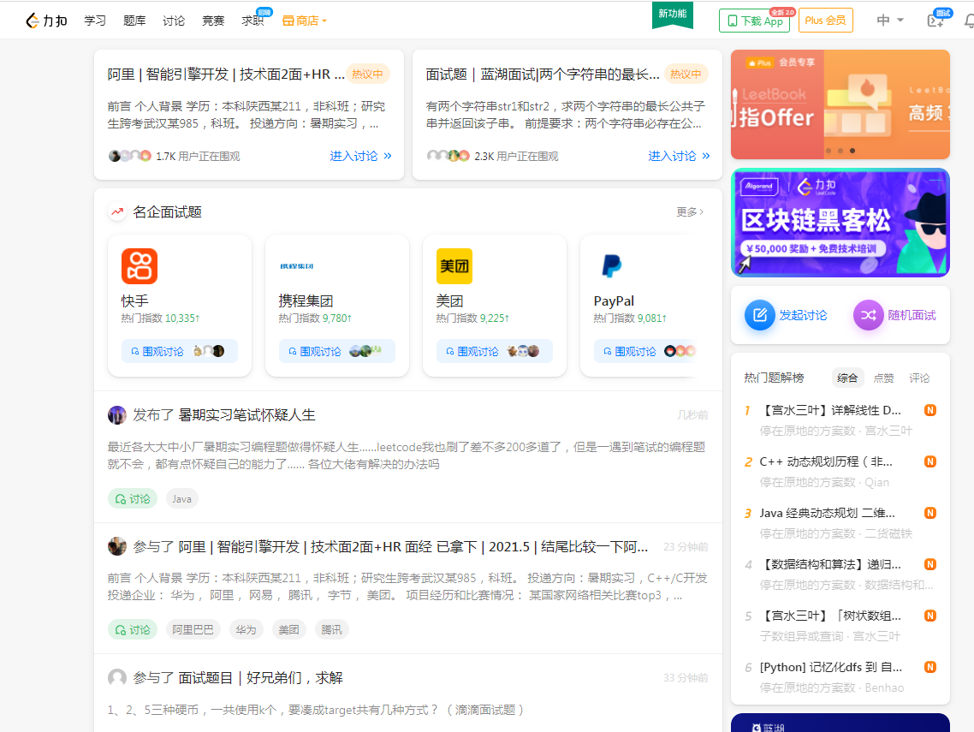The image size is (974, 732).
Task: Click the PayPal company logo
Action: tap(612, 266)
